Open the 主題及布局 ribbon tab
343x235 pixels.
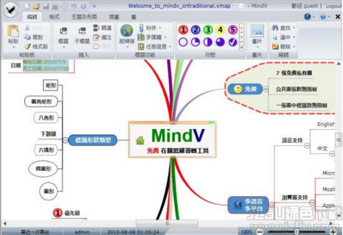(84, 17)
